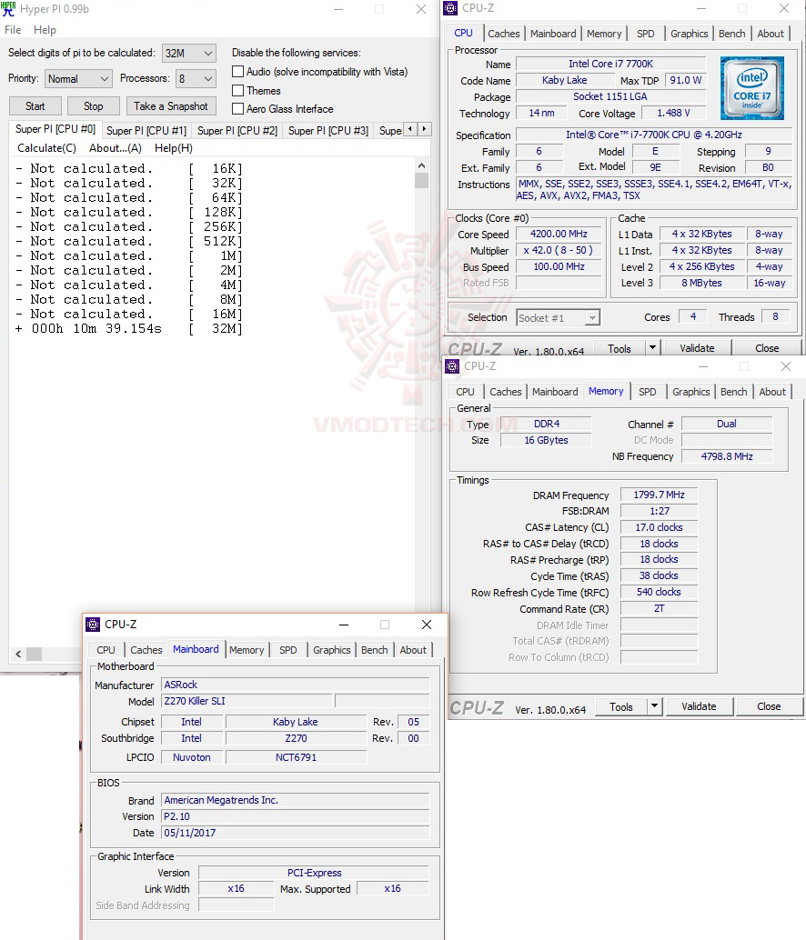Click the CPU-Z icon on the Mainboard window

coord(93,625)
